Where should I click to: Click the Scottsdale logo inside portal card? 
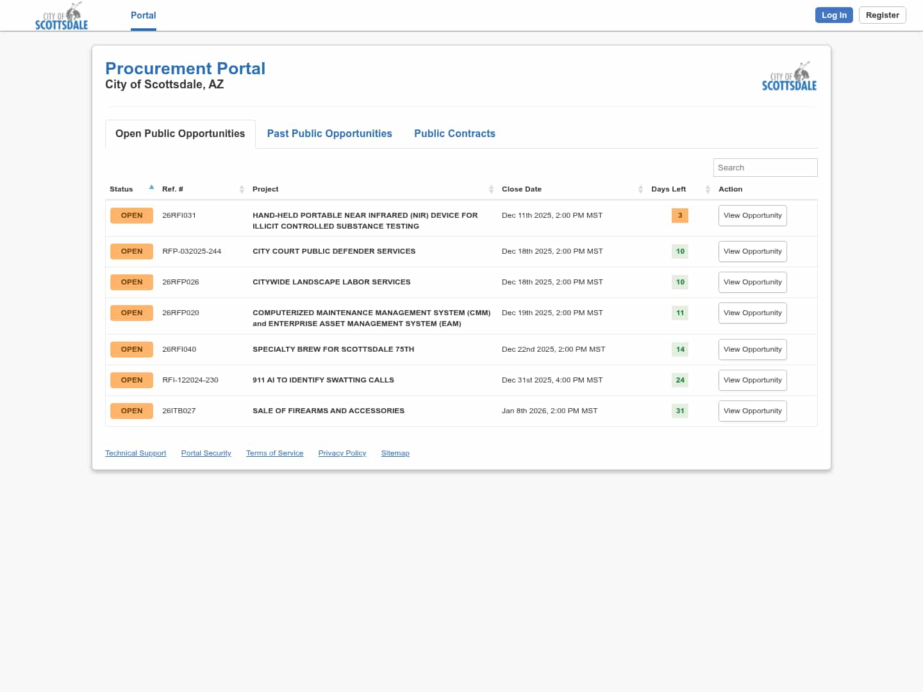coord(789,77)
